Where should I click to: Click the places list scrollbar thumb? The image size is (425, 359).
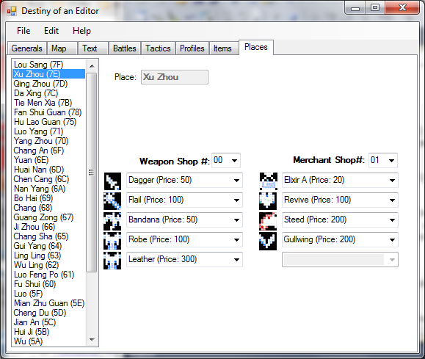click(x=92, y=173)
